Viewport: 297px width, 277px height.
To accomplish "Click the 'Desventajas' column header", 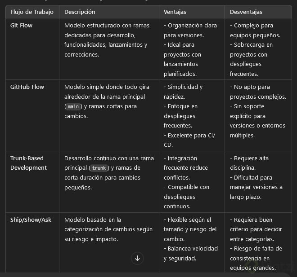I will (246, 12).
